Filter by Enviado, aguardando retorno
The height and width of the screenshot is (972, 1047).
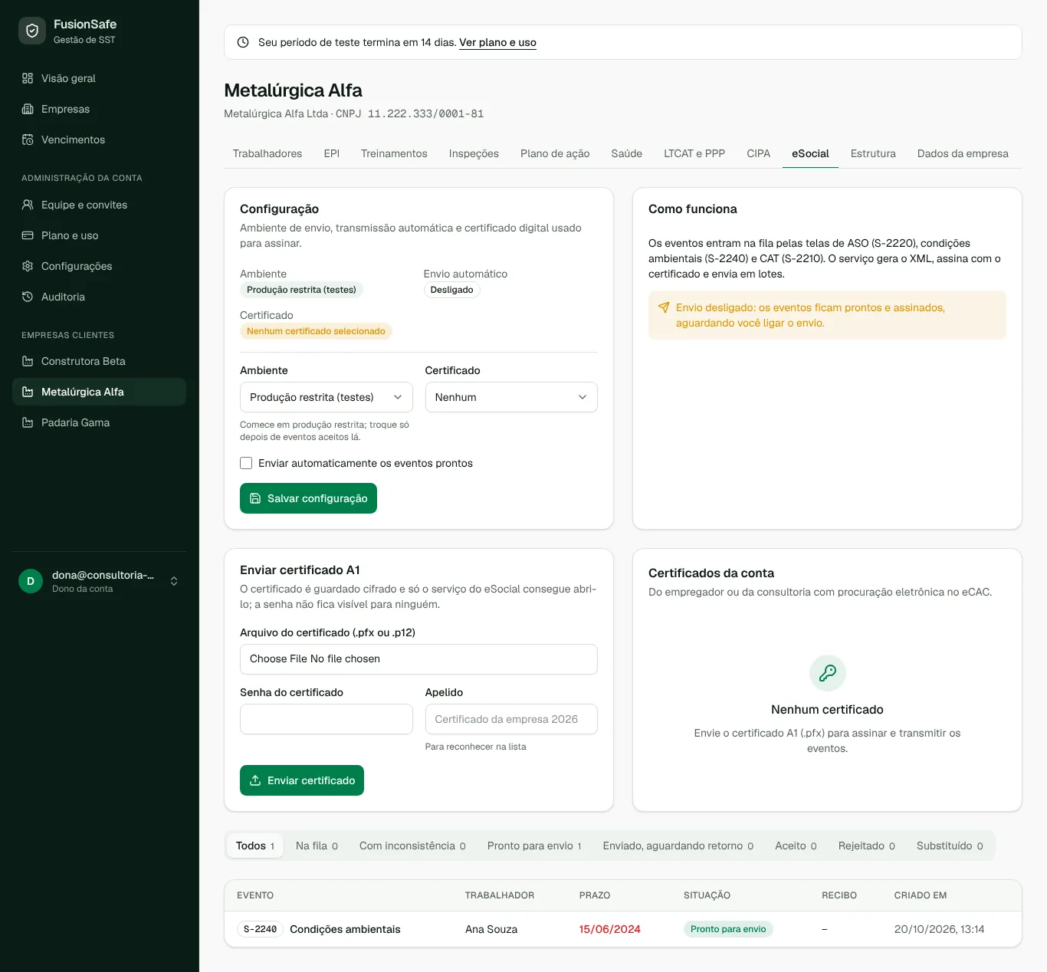[x=678, y=846]
